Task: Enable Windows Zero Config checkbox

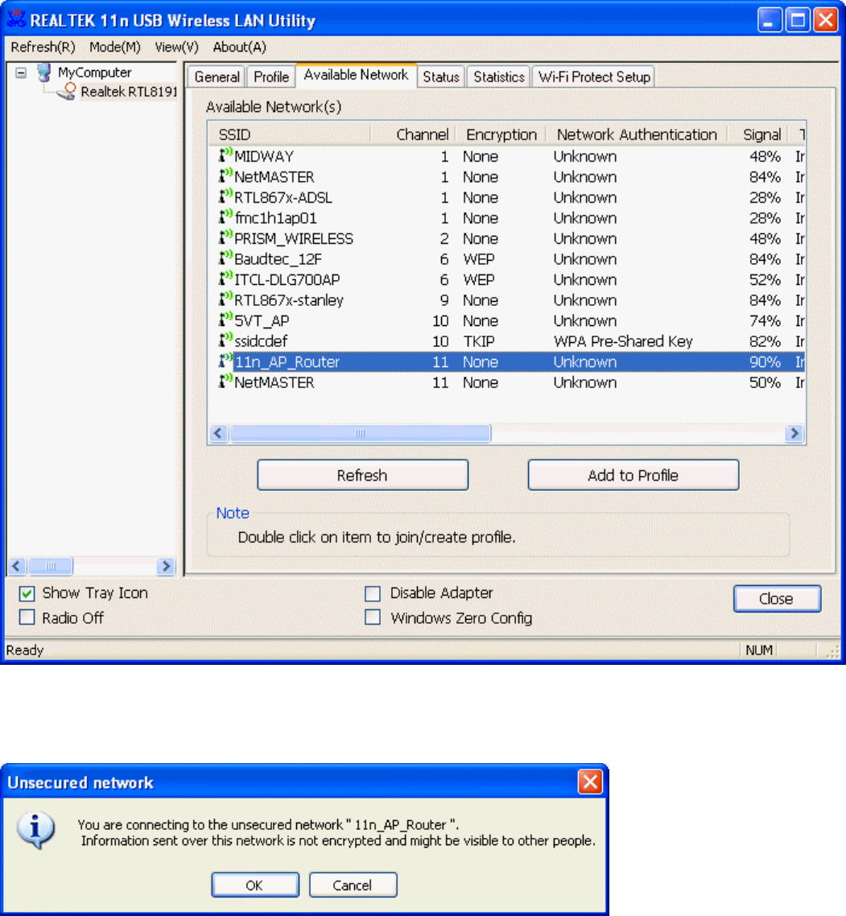Action: pos(372,617)
